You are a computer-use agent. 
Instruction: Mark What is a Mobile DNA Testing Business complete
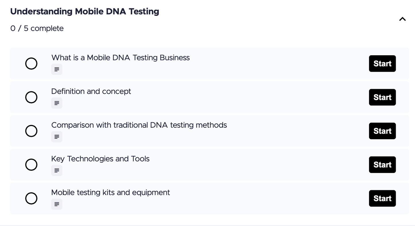point(31,63)
